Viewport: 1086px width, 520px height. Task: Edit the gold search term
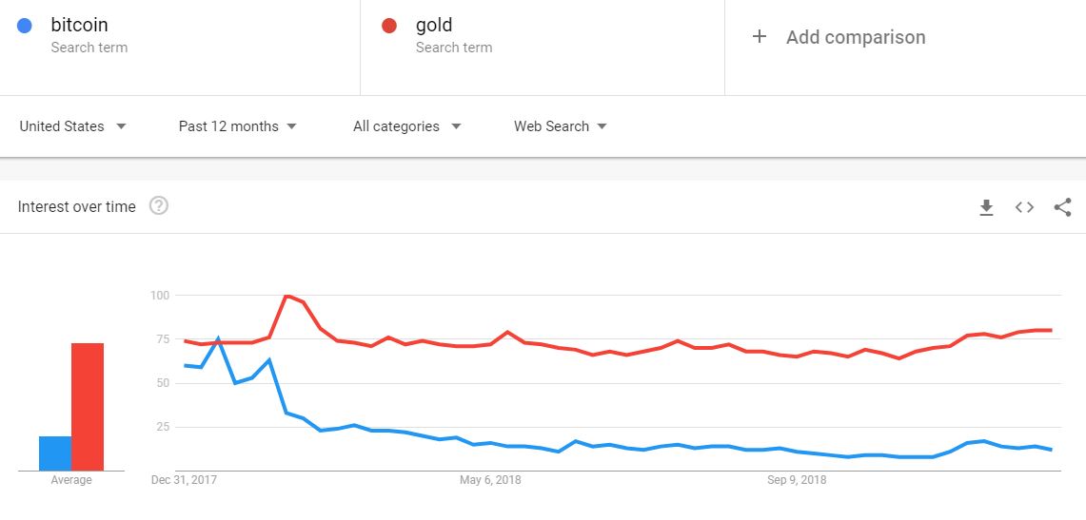pos(434,26)
